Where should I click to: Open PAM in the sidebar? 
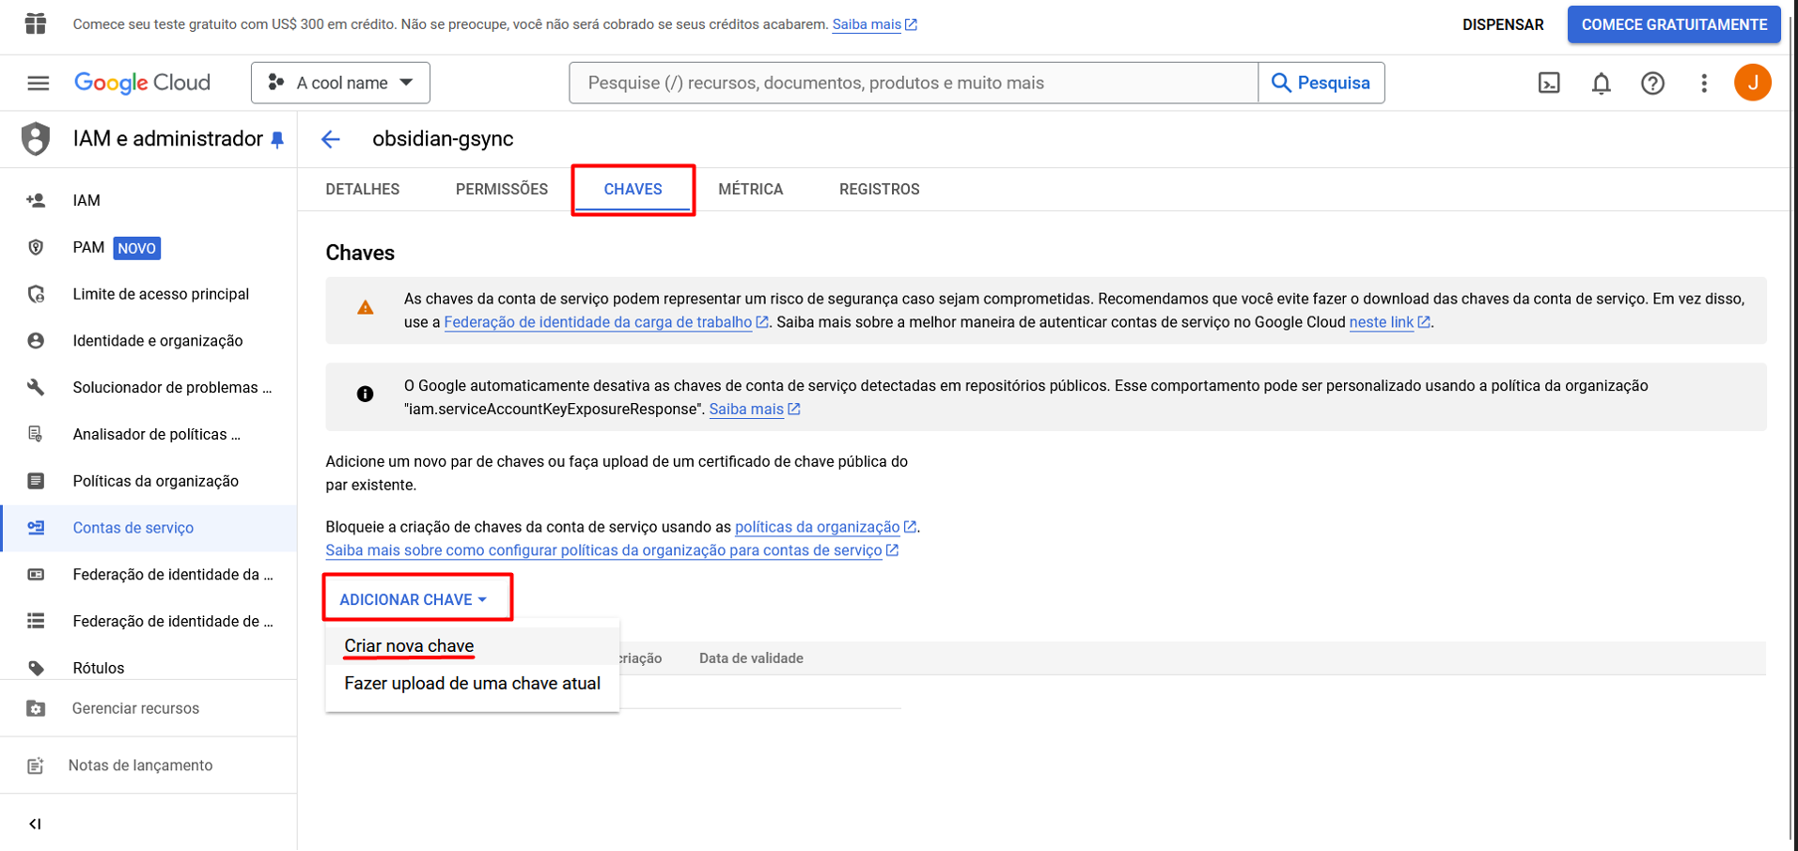tap(149, 247)
